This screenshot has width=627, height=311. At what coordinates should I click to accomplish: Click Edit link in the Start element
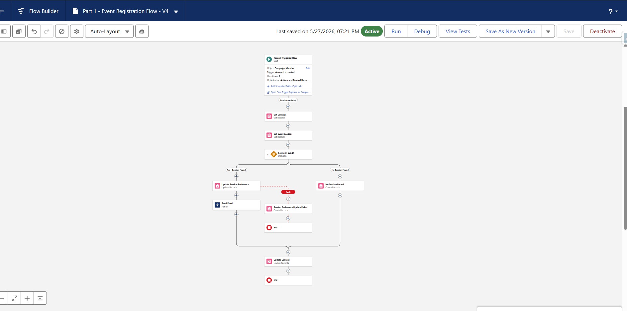308,68
